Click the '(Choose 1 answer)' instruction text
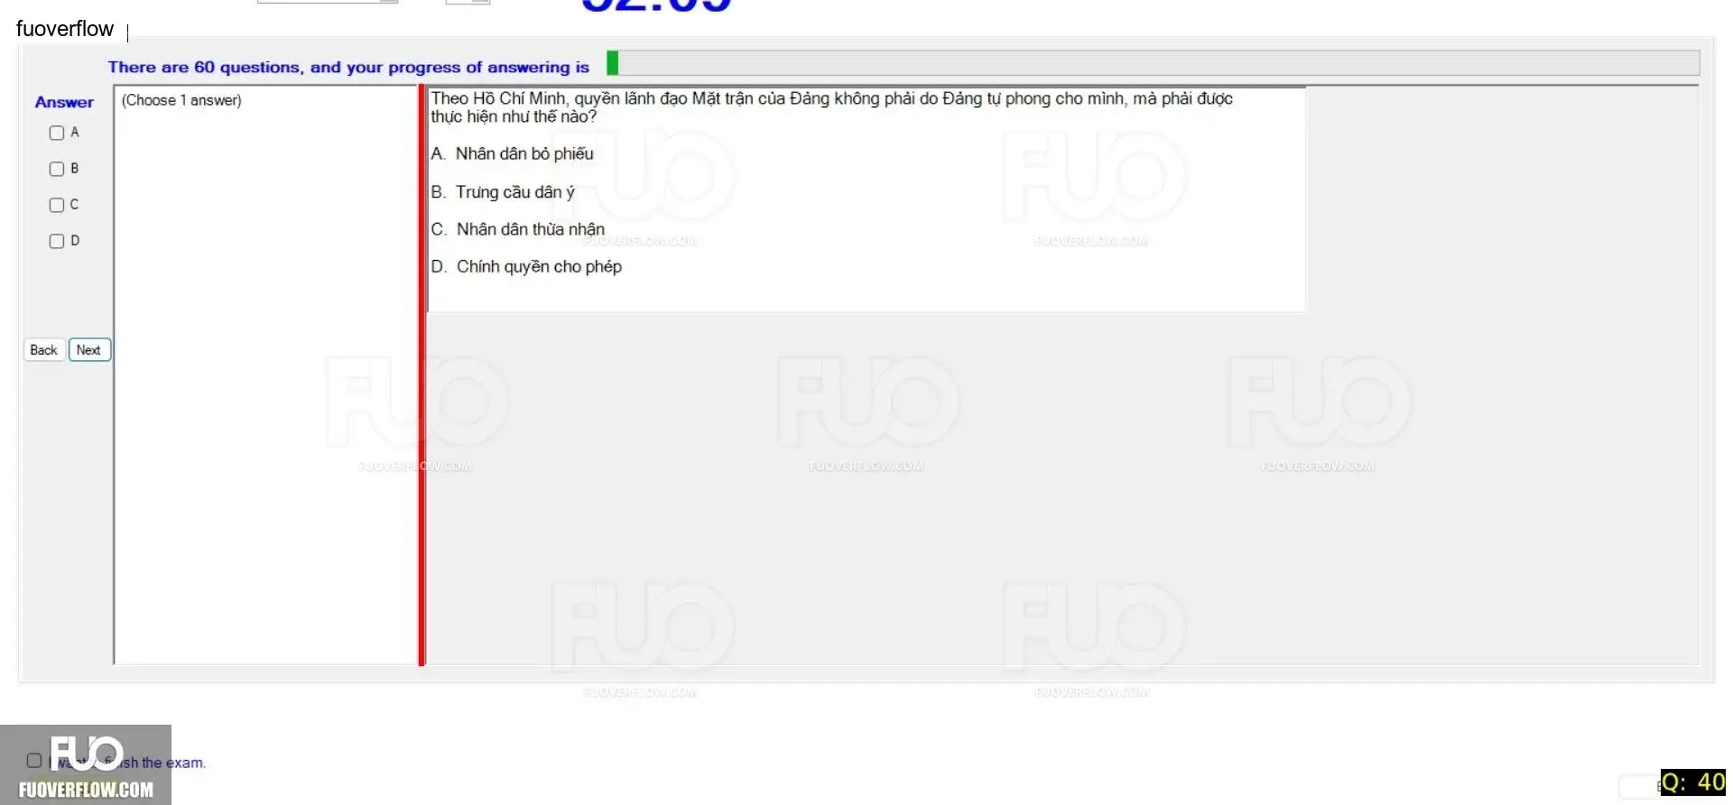The width and height of the screenshot is (1733, 805). pos(181,100)
